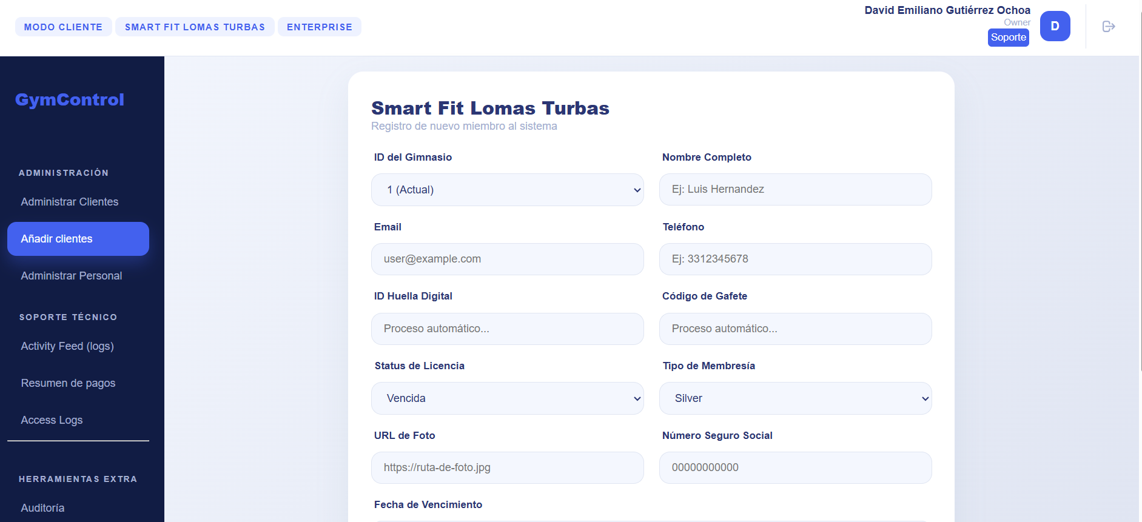Open the GymControl logo link
The height and width of the screenshot is (522, 1142).
(x=70, y=99)
